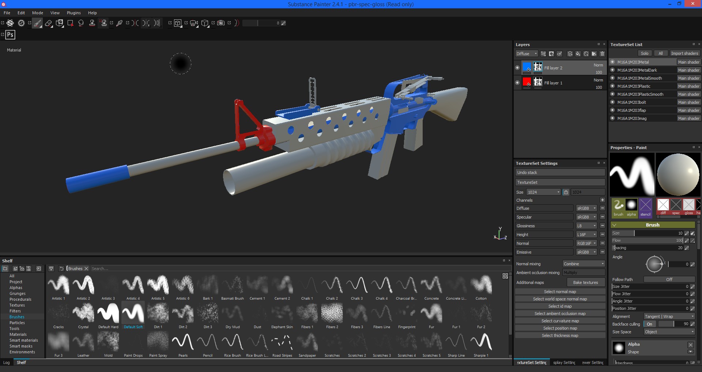Add a mask to the layer
Image resolution: width=702 pixels, height=372 pixels.
(x=551, y=54)
